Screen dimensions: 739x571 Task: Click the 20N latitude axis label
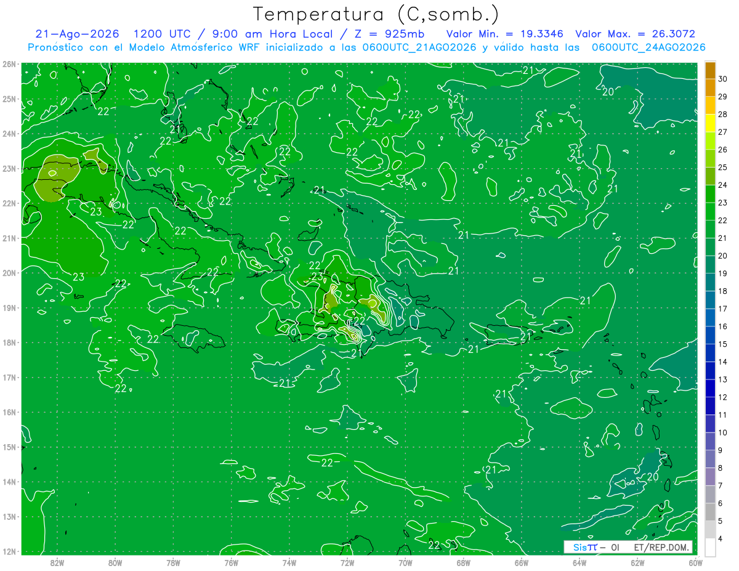tap(9, 273)
